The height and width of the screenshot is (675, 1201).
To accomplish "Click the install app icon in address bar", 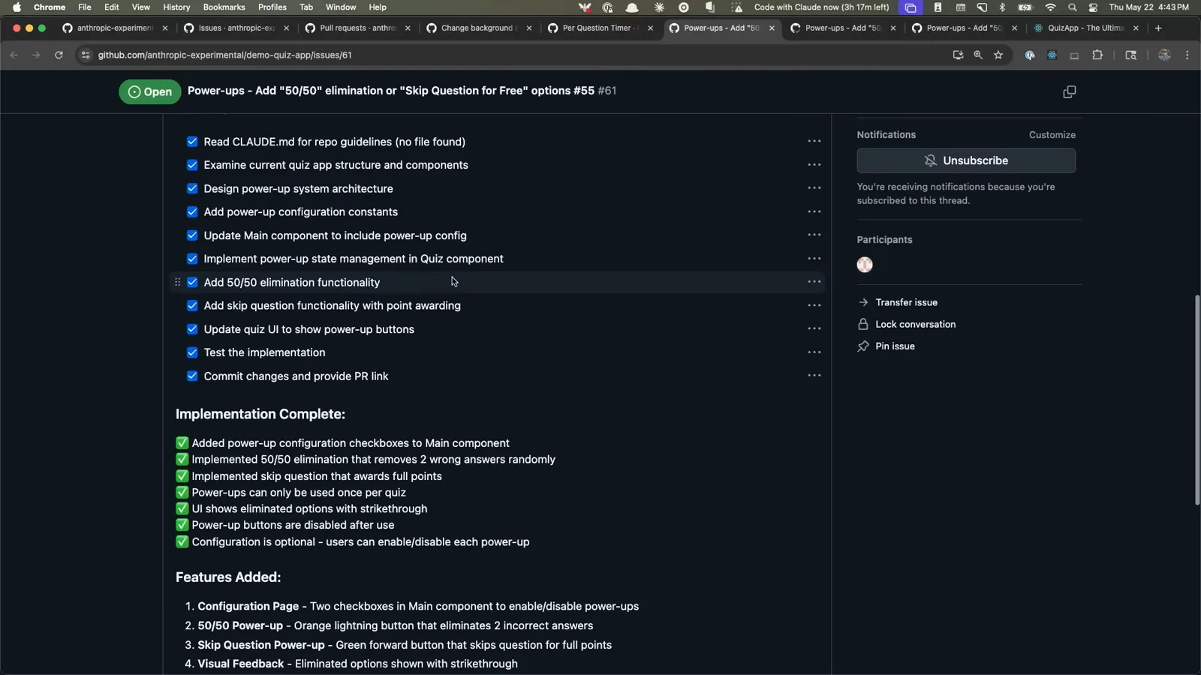I will click(958, 55).
